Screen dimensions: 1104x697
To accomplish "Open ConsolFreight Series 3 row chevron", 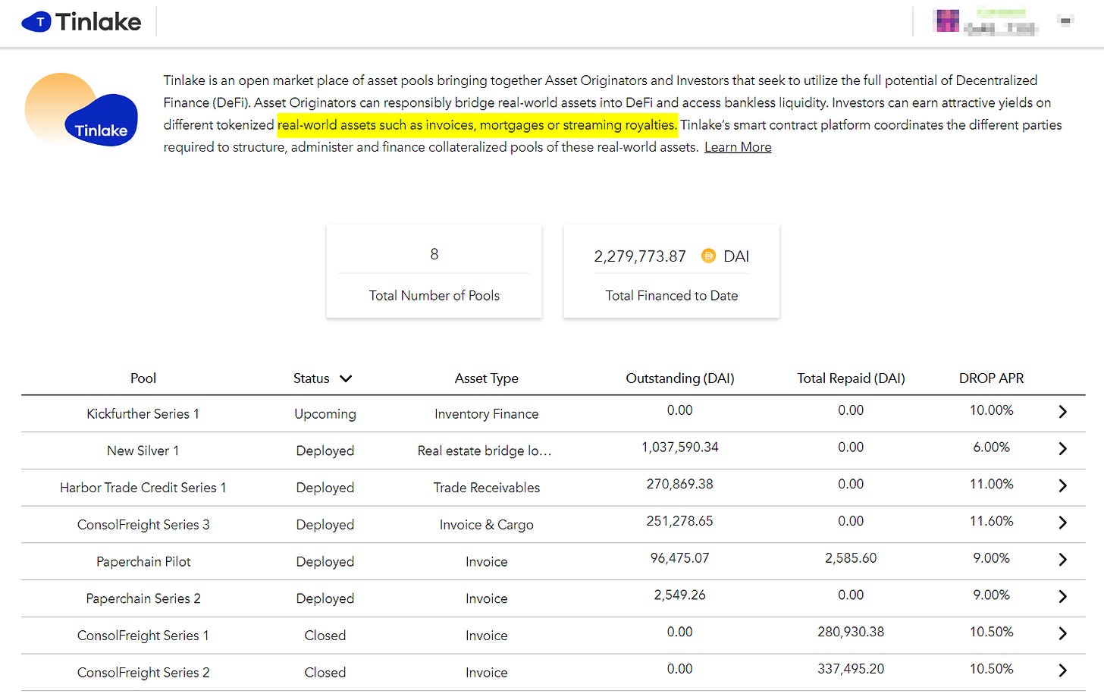I will (x=1062, y=523).
